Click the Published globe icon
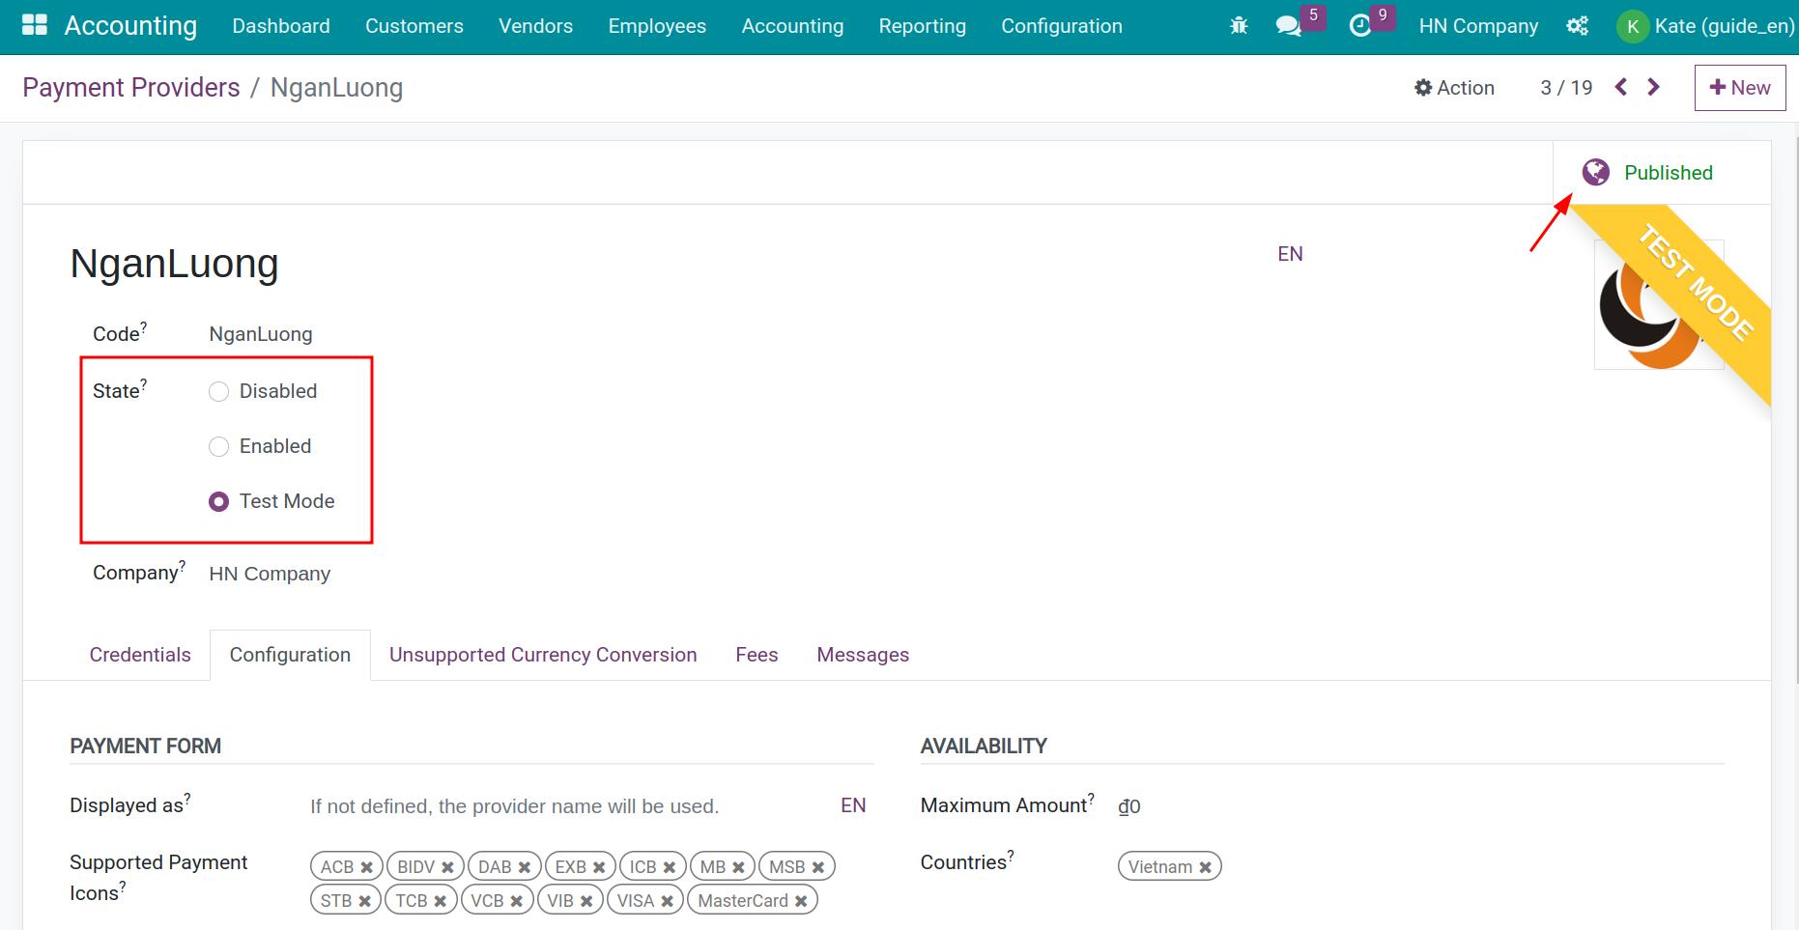Screen dimensions: 1799x930 [1596, 172]
